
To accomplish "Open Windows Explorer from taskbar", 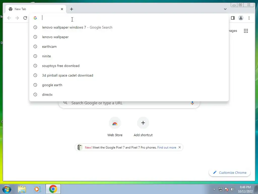I will [x=22, y=189].
